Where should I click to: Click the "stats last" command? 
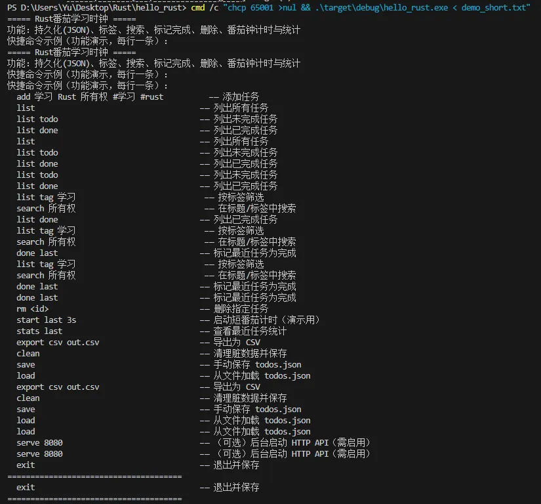[x=39, y=331]
